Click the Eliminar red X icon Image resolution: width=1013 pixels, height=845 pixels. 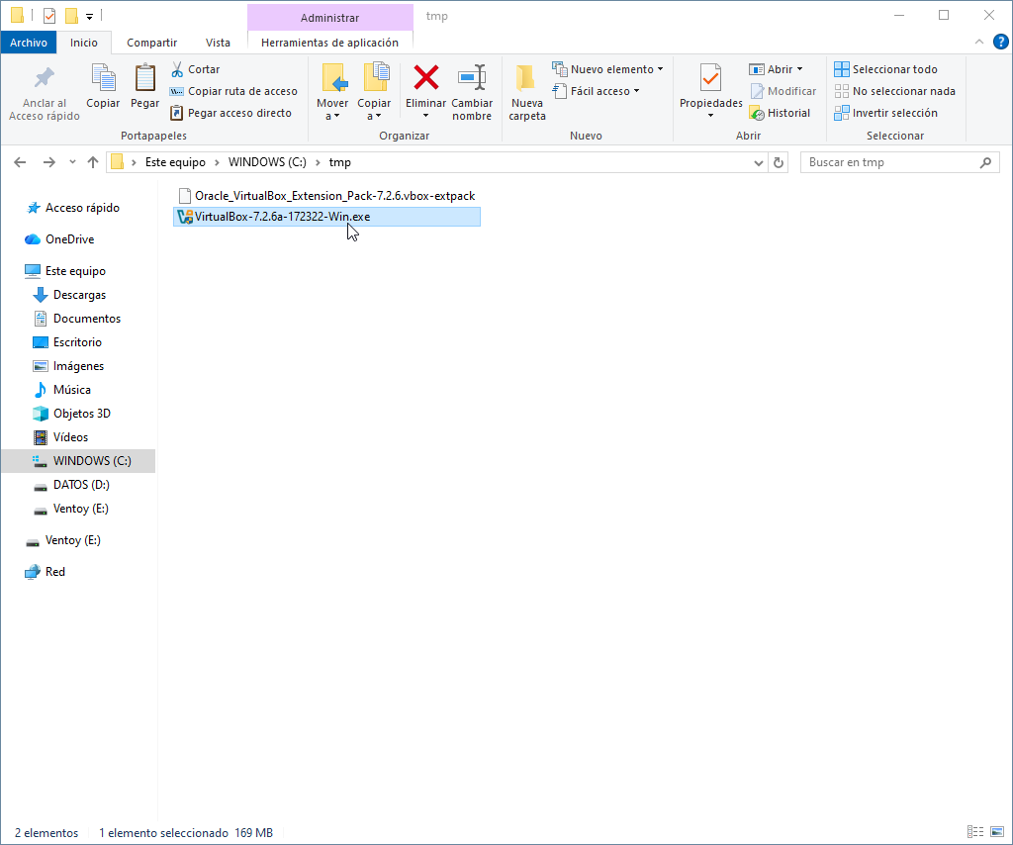pos(425,78)
